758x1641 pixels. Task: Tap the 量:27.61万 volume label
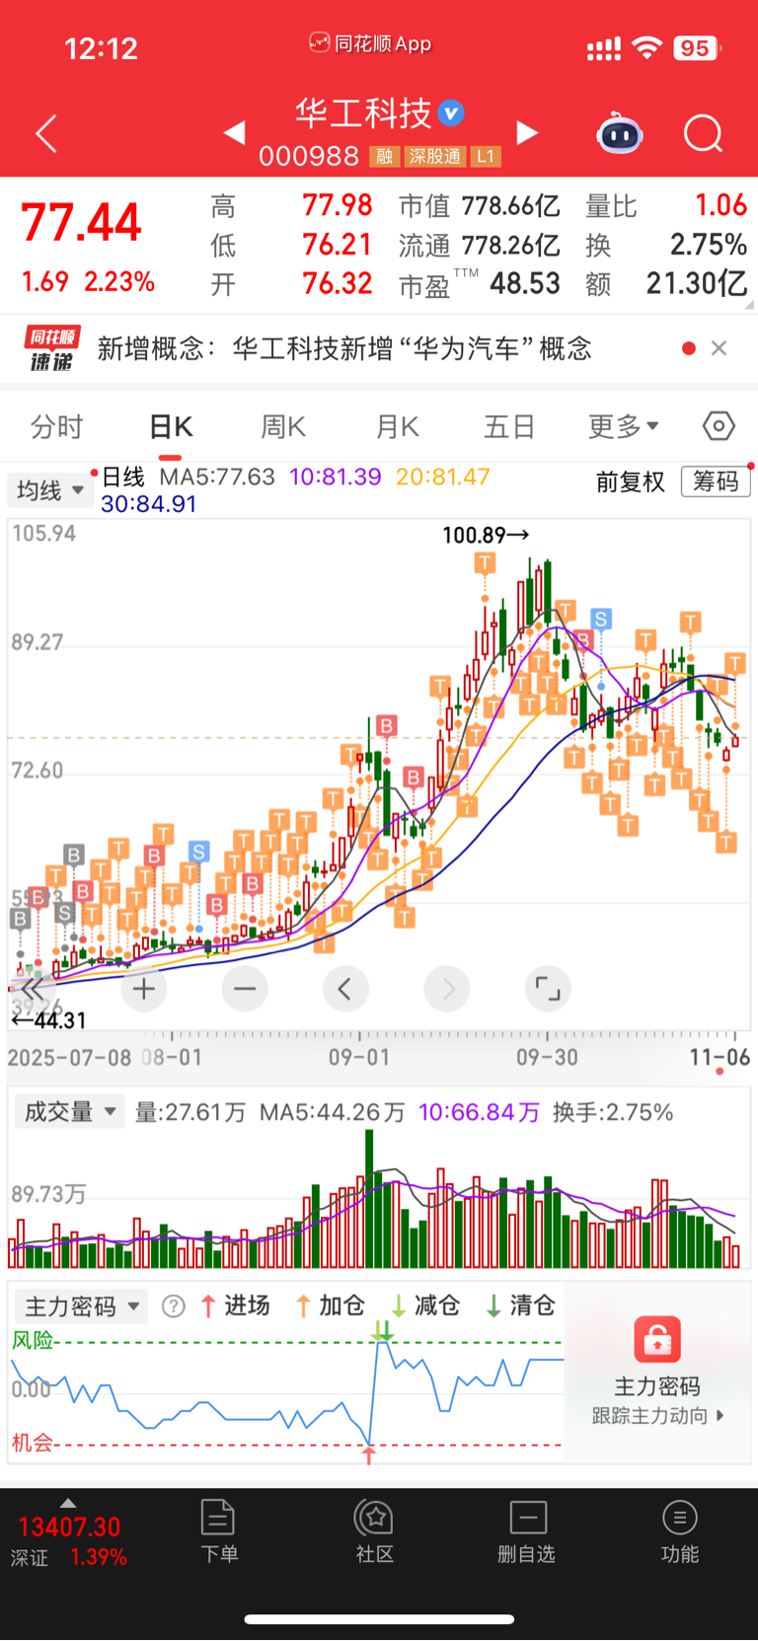(x=190, y=1112)
